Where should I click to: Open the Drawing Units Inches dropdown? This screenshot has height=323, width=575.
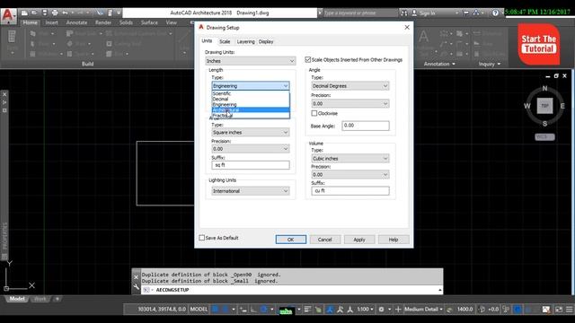pos(250,61)
